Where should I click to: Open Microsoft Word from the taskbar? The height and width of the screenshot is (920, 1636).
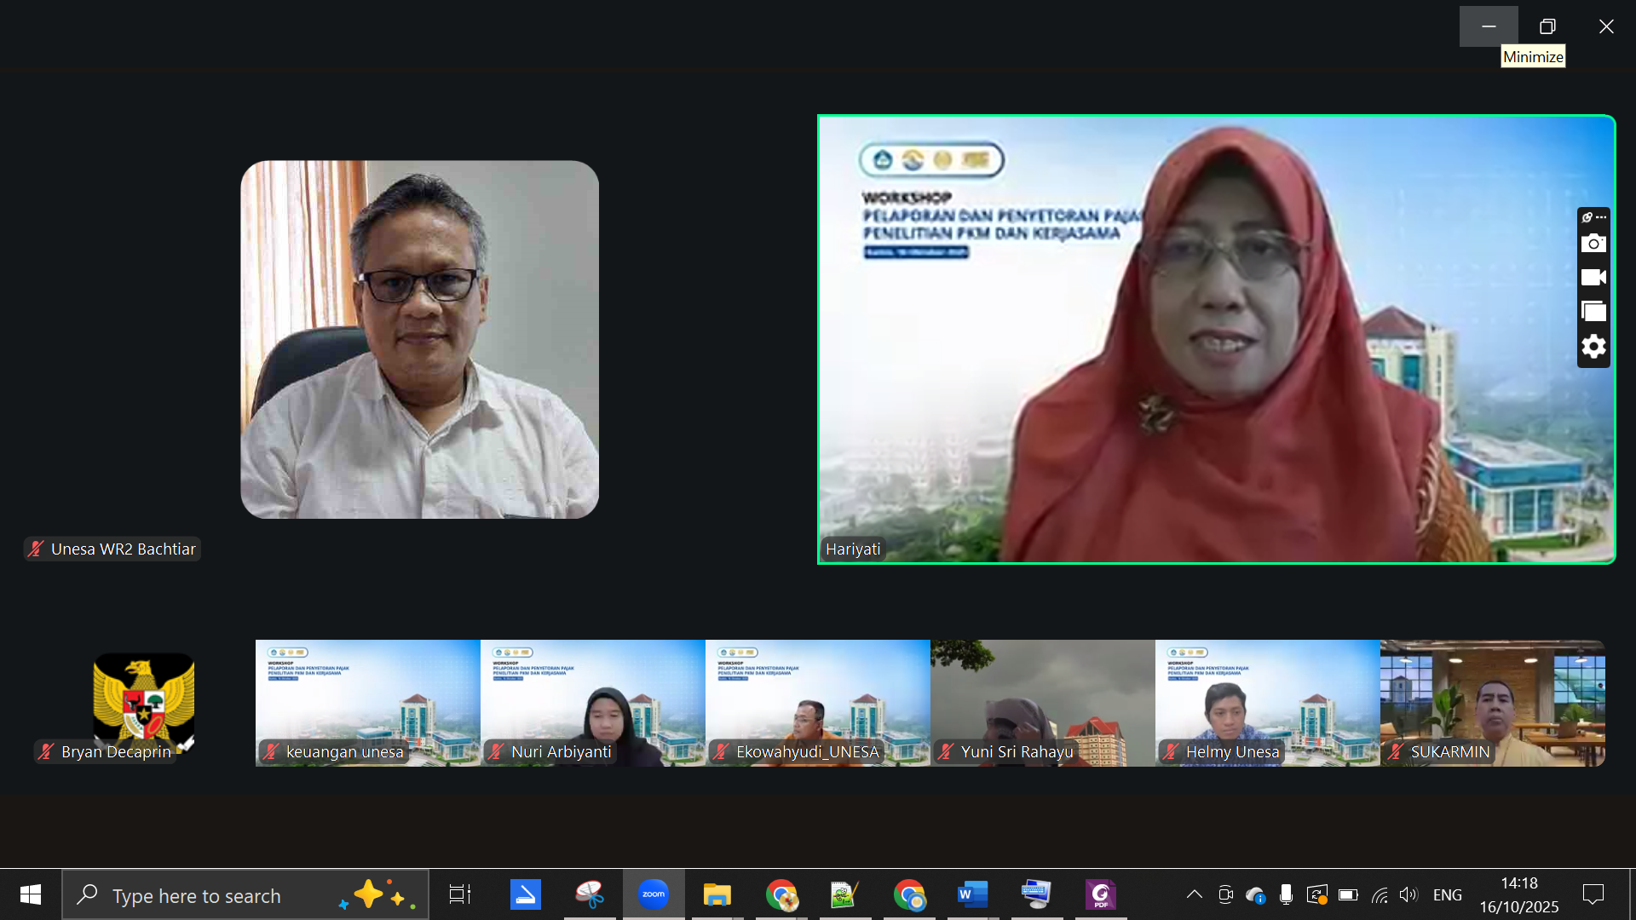click(972, 894)
